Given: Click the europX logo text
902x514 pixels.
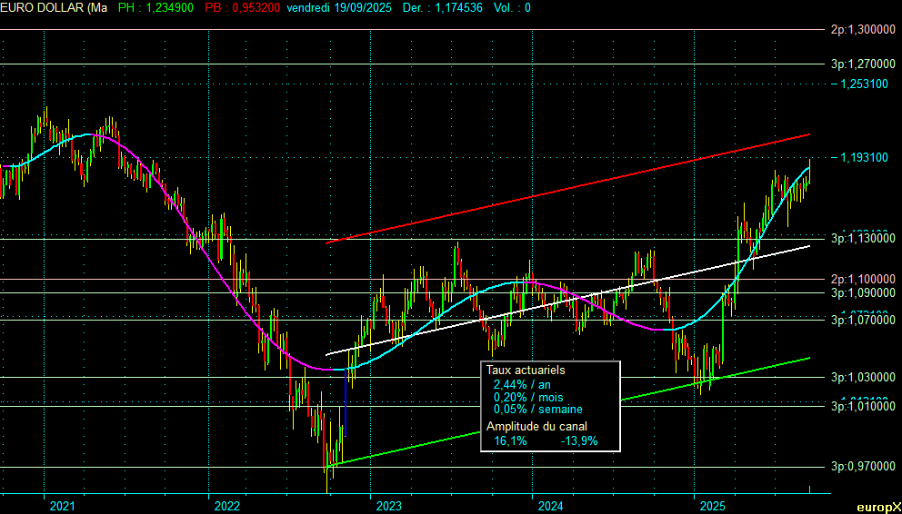Looking at the screenshot, I should coord(878,507).
